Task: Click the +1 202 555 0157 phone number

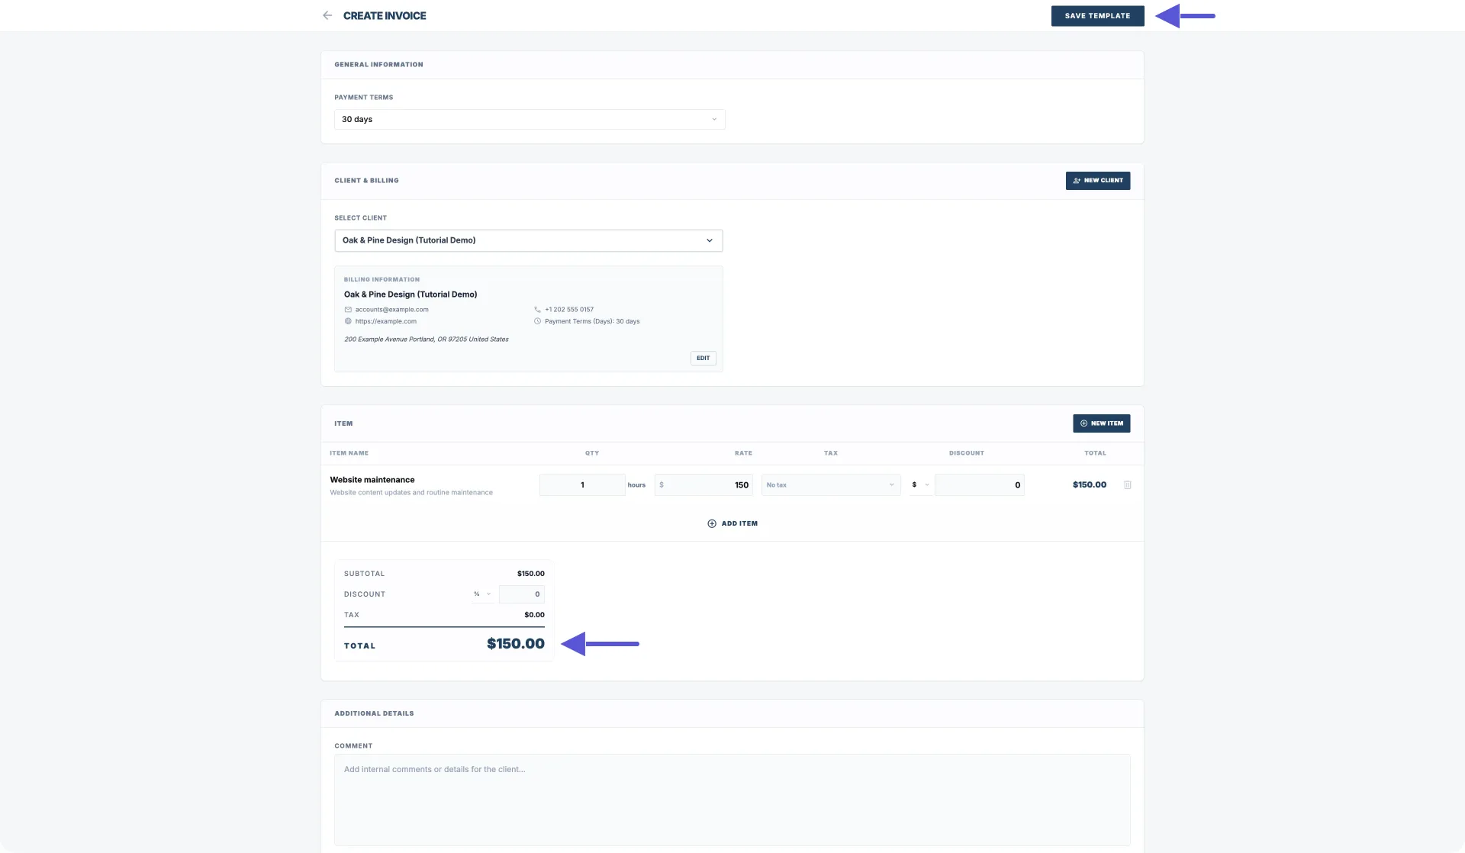Action: pyautogui.click(x=569, y=310)
